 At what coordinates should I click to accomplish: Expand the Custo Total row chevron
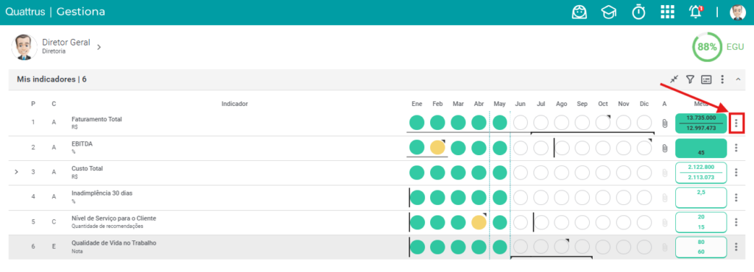[16, 172]
